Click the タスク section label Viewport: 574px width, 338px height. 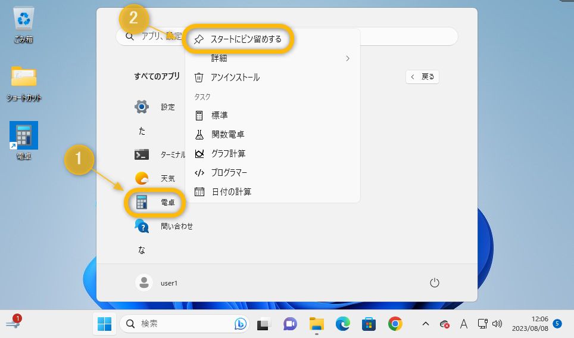tap(202, 97)
